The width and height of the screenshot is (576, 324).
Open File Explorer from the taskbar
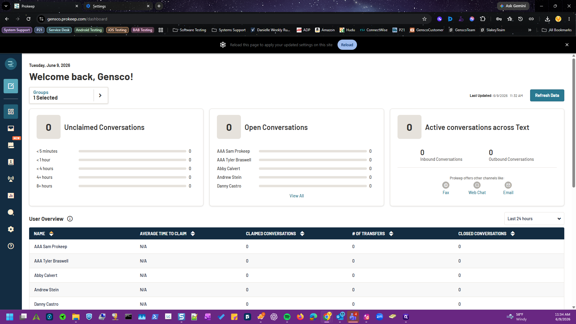click(x=76, y=317)
